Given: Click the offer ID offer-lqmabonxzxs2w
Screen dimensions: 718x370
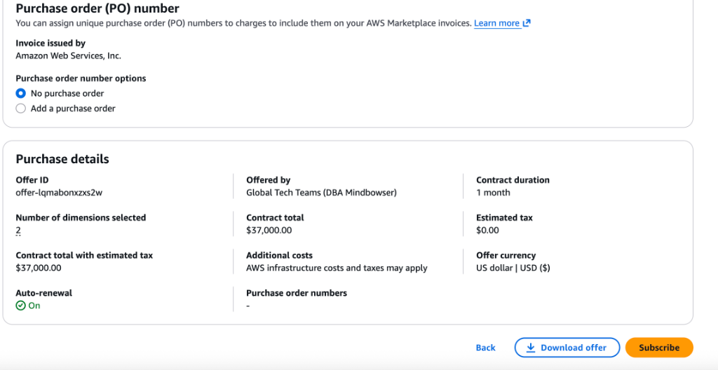Looking at the screenshot, I should coord(54,192).
